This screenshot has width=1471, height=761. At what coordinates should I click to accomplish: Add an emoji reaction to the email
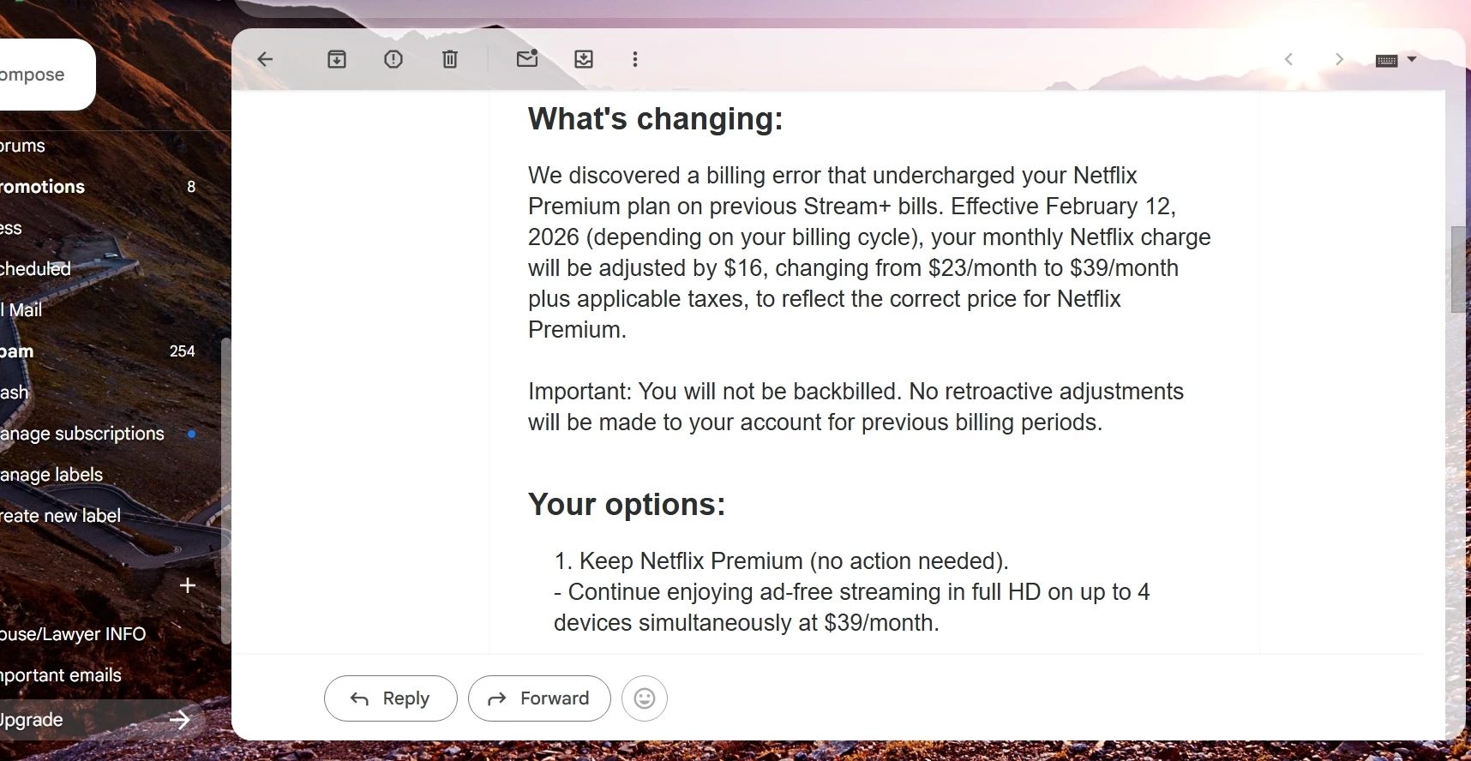click(645, 698)
